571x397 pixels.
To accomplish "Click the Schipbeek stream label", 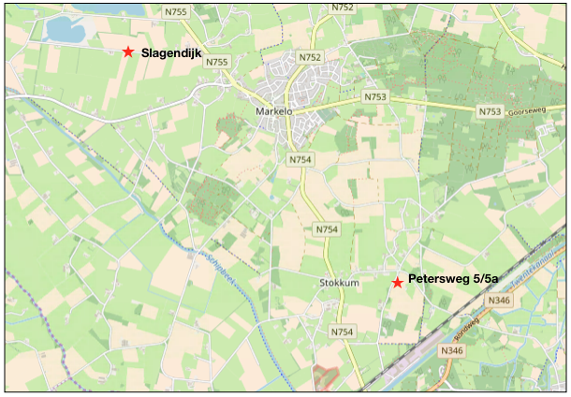I will tap(222, 270).
